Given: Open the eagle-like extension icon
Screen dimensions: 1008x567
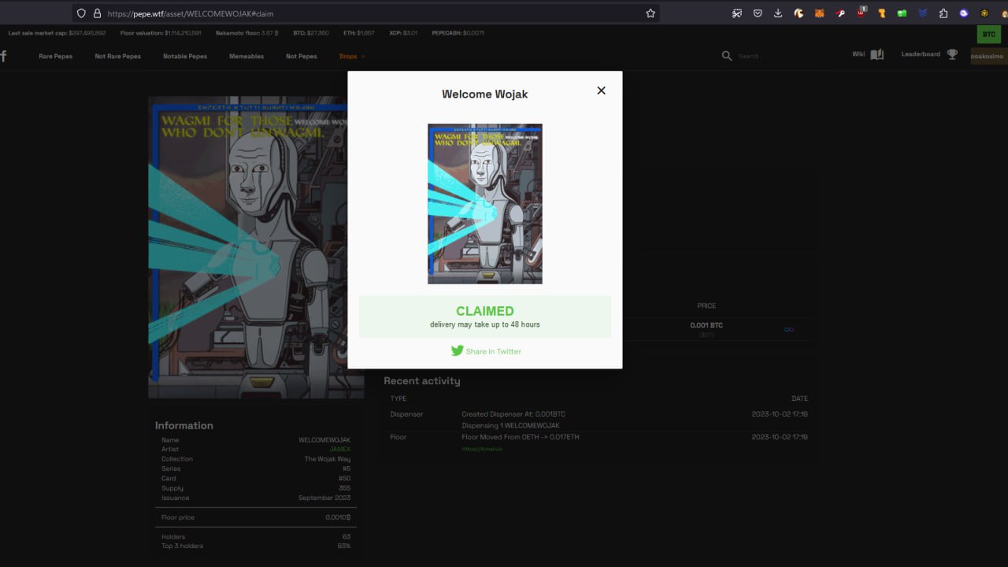Looking at the screenshot, I should [x=799, y=13].
